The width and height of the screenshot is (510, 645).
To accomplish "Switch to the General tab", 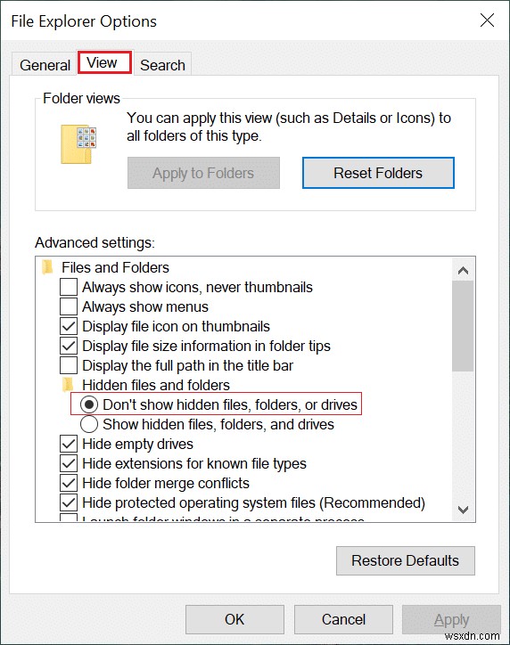I will (x=45, y=65).
